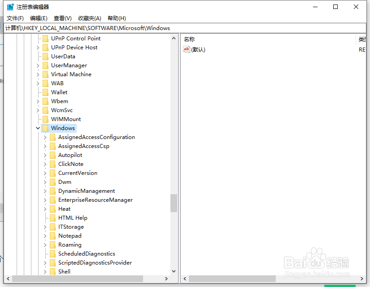The image size is (370, 287).
Task: Expand the Shell subkey
Action: click(x=45, y=272)
